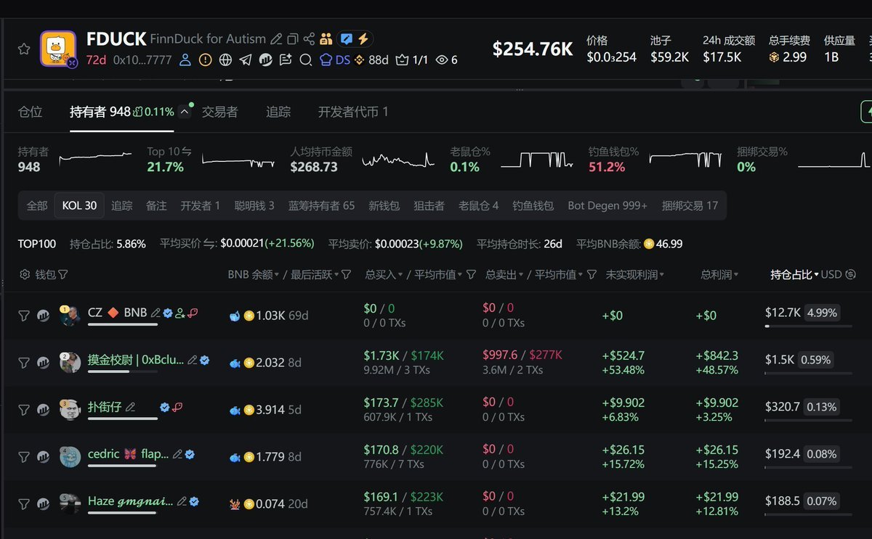
Task: Filter holders by 老鼠仓 4
Action: pos(479,205)
